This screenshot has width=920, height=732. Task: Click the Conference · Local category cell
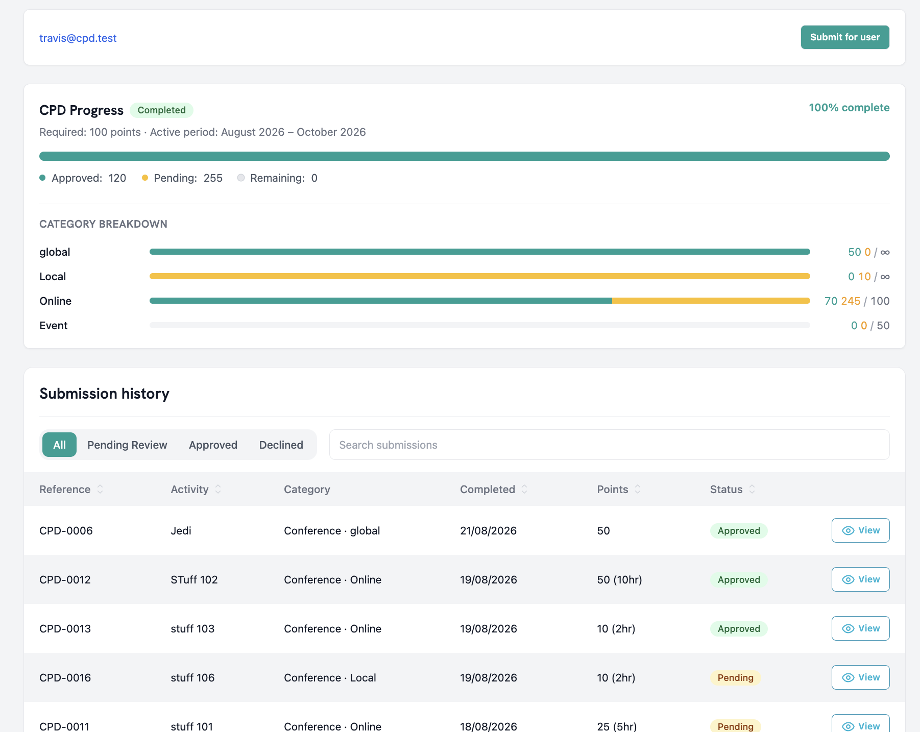coord(330,677)
